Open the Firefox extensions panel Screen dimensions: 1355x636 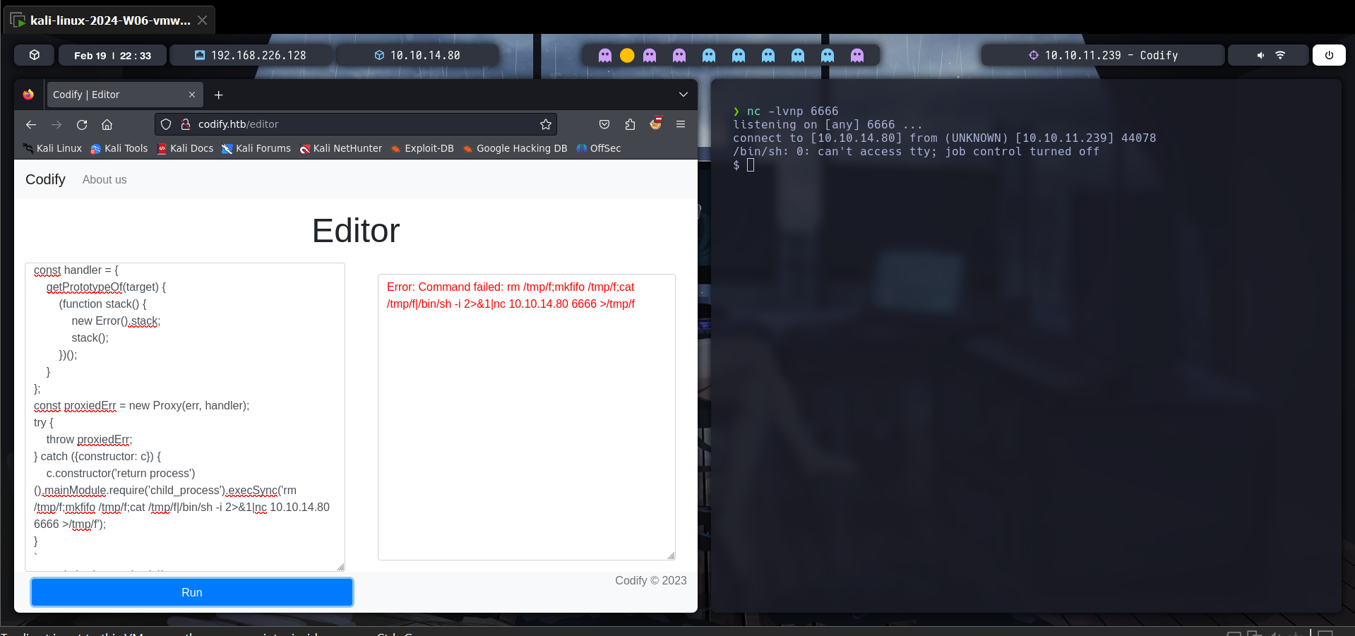630,124
